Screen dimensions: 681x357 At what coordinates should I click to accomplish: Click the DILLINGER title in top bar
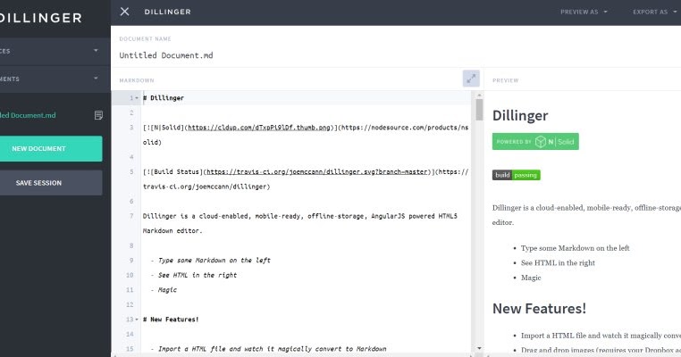[x=168, y=12]
